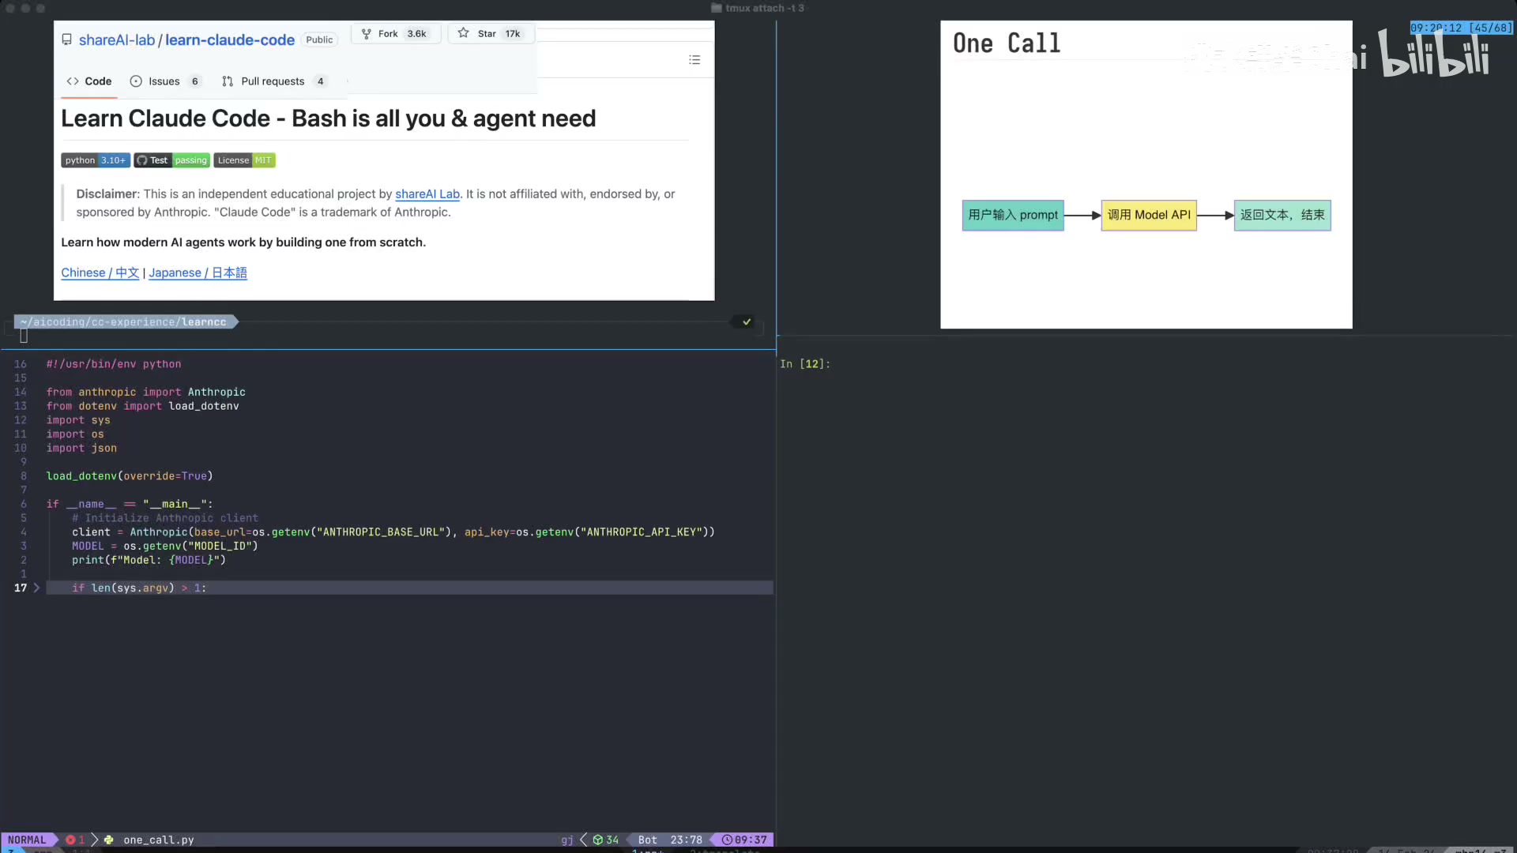1517x853 pixels.
Task: Click the Python file icon in statusline
Action: [109, 840]
